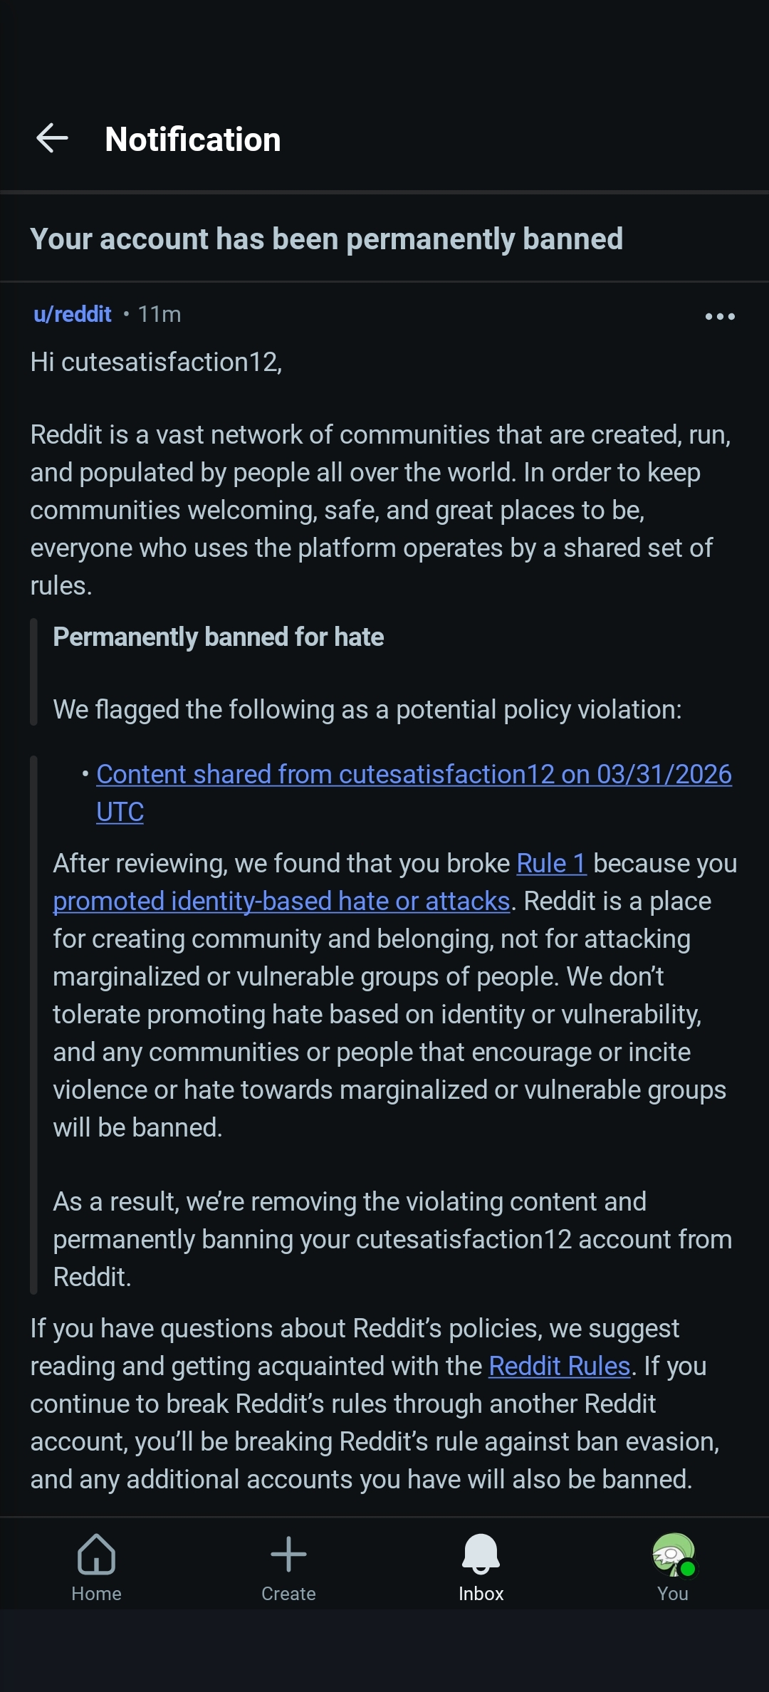
Task: Tap the back arrow in the header
Action: click(x=52, y=138)
